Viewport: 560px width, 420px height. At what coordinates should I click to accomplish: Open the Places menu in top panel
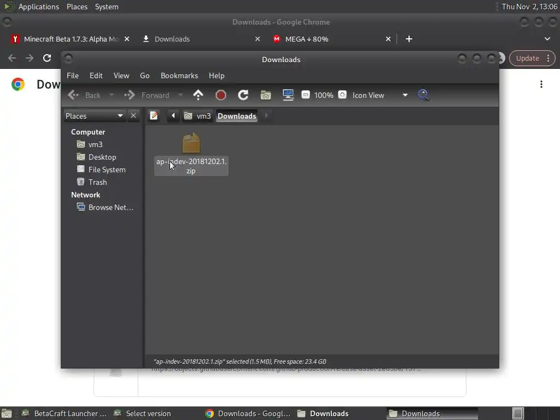77,7
